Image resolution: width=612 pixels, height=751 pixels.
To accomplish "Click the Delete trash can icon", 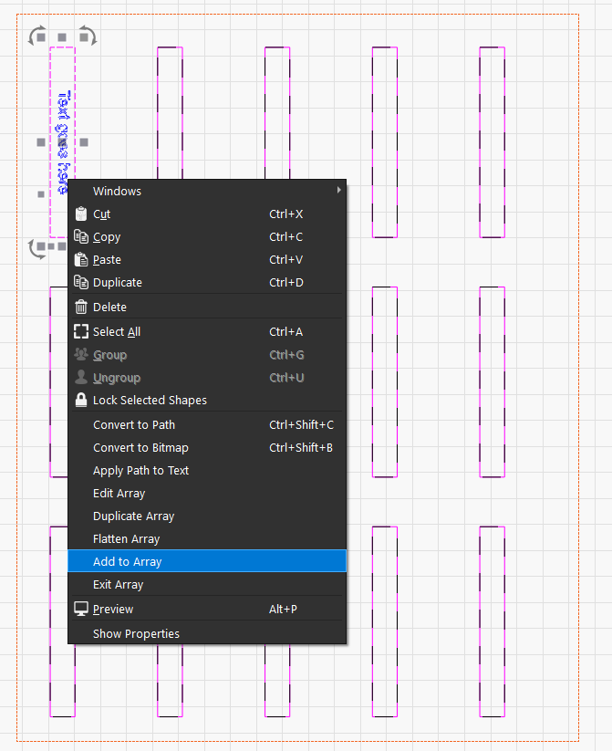I will (x=81, y=308).
